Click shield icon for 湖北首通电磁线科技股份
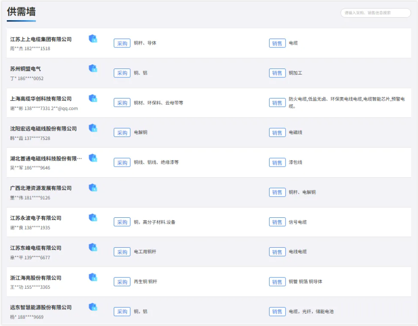Screen dimensions: 418x326 pos(93,158)
